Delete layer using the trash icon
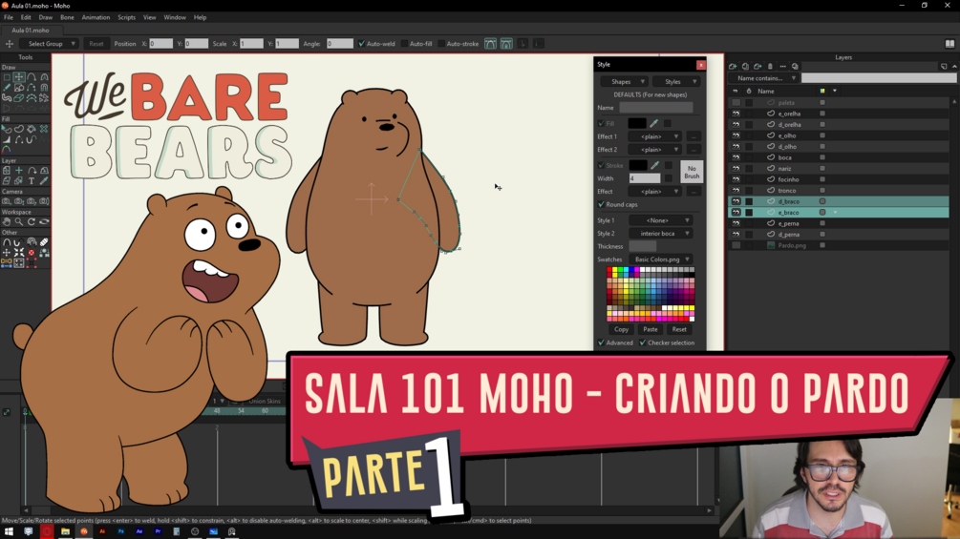 770,66
